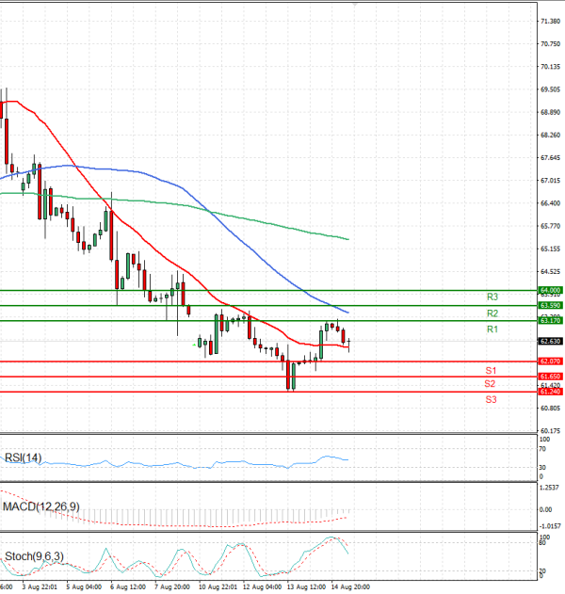Click the 65.770 price axis value

(550, 226)
